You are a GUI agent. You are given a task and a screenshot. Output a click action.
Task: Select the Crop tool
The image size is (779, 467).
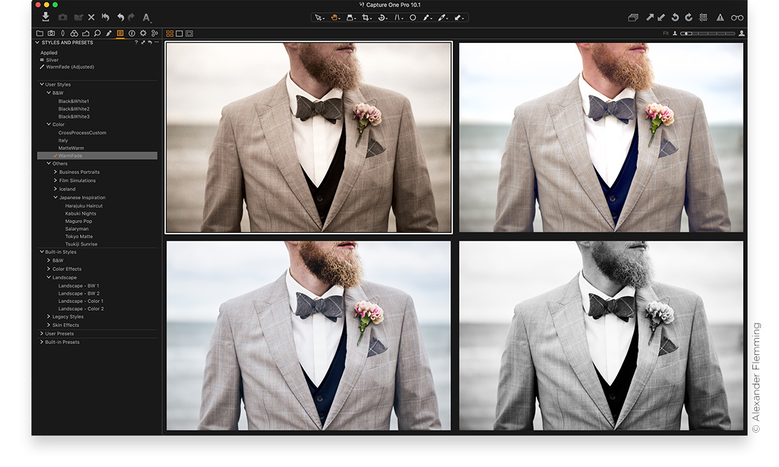(x=366, y=17)
